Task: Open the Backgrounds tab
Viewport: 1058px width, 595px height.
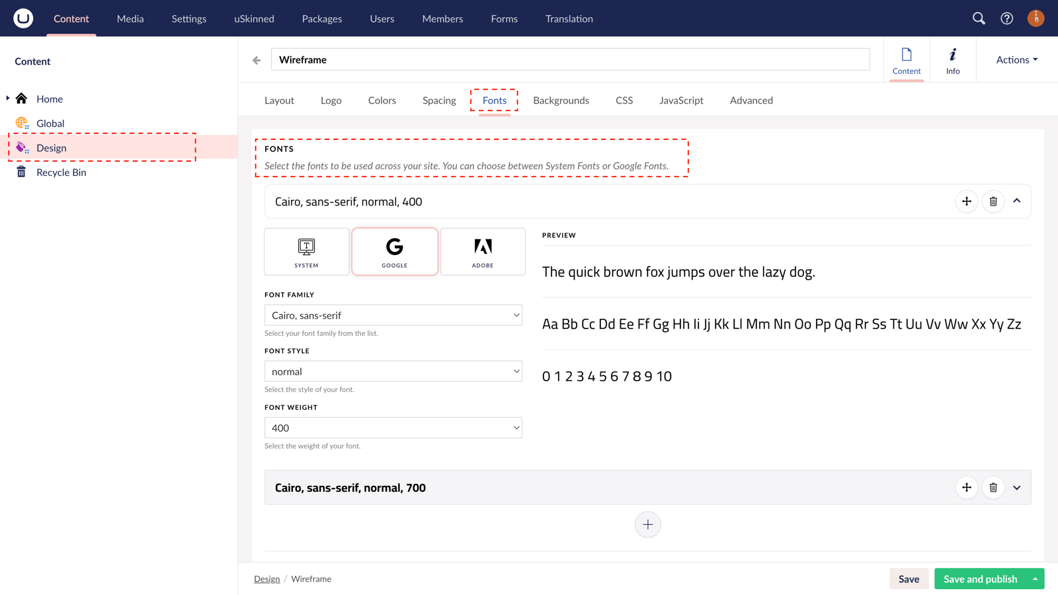Action: tap(561, 100)
